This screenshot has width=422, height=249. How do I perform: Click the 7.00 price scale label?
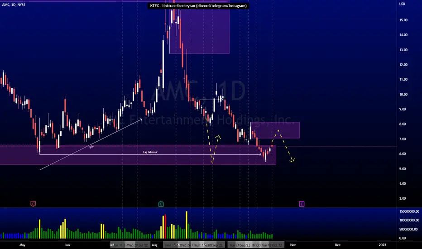pos(403,139)
